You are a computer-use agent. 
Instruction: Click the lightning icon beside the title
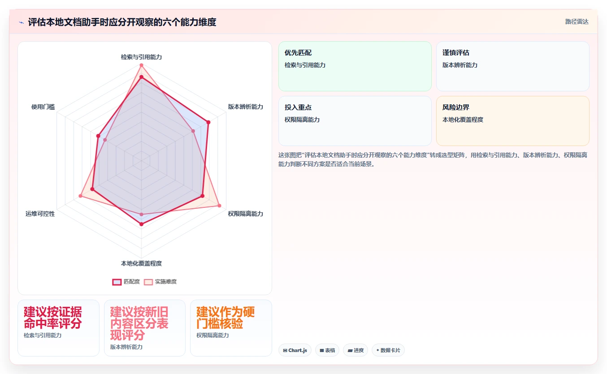pos(21,22)
